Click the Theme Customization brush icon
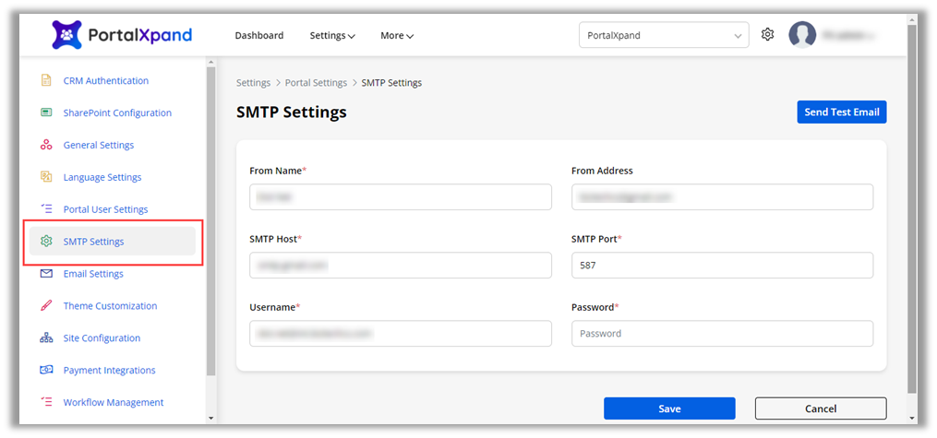The height and width of the screenshot is (438, 937). click(x=46, y=306)
